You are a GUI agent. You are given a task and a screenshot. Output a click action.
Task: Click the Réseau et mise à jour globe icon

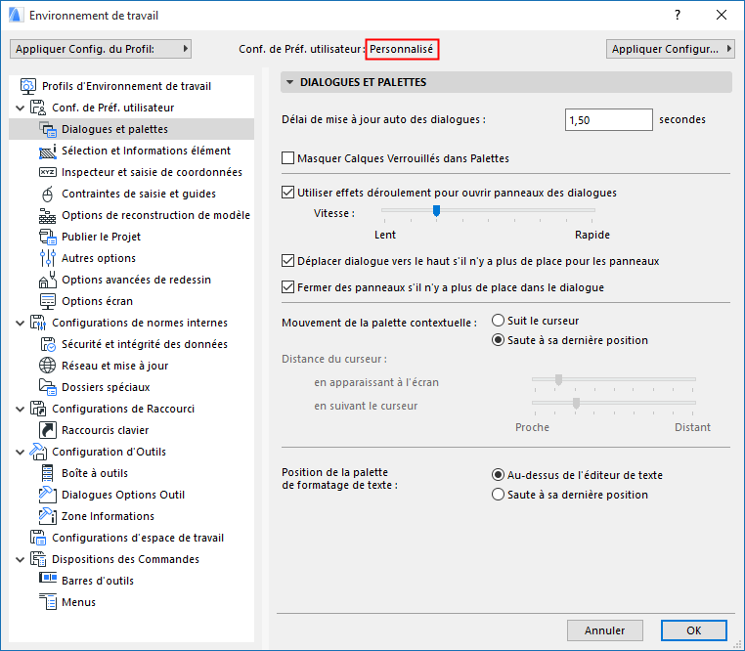coord(48,366)
